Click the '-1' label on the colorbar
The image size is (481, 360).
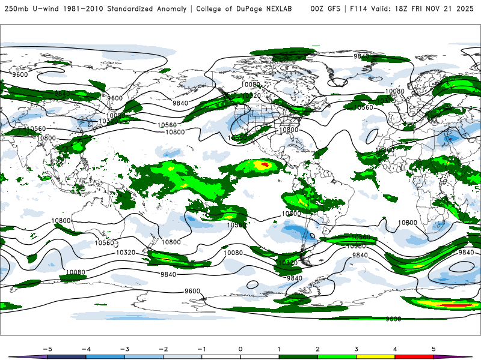201,349
